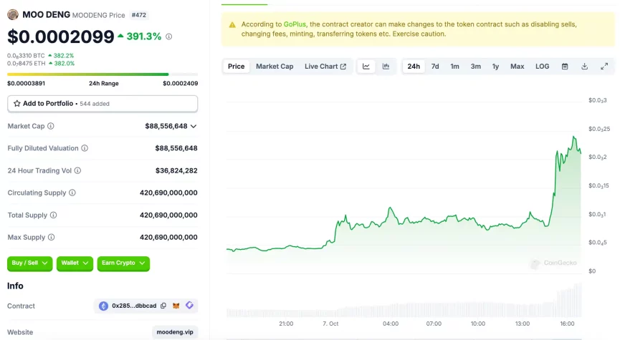Switch to candlestick chart icon
620x340 pixels.
point(386,67)
